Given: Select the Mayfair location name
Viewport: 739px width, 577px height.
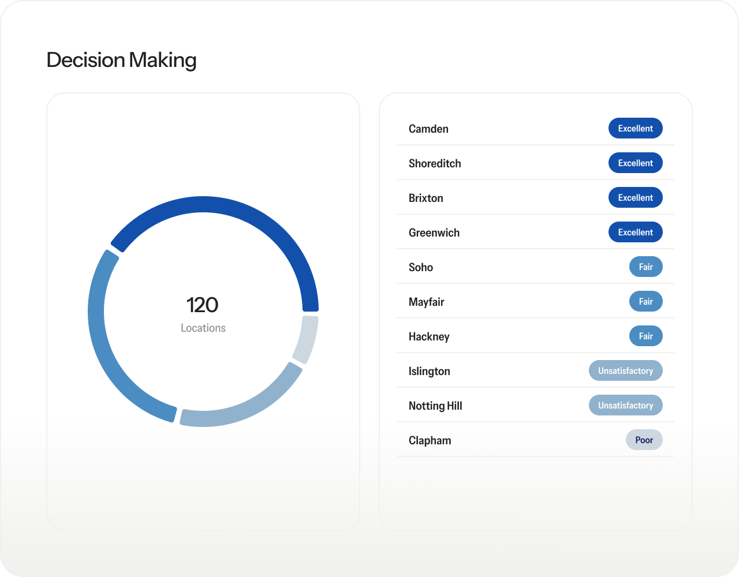Looking at the screenshot, I should click(426, 302).
